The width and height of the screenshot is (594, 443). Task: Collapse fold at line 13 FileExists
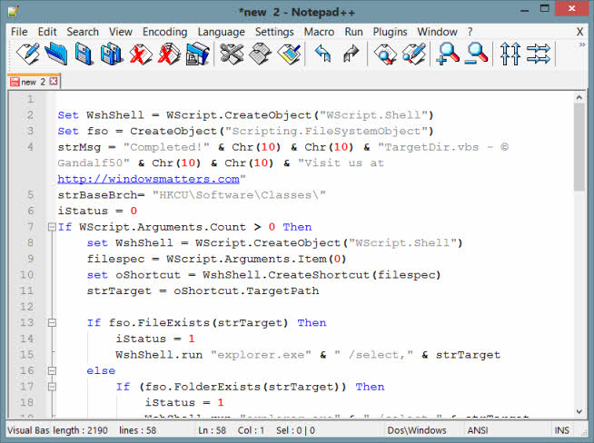52,323
